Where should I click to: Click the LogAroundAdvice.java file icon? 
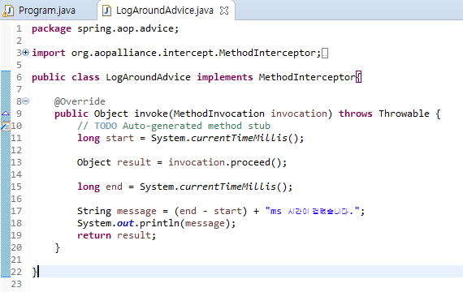click(106, 11)
